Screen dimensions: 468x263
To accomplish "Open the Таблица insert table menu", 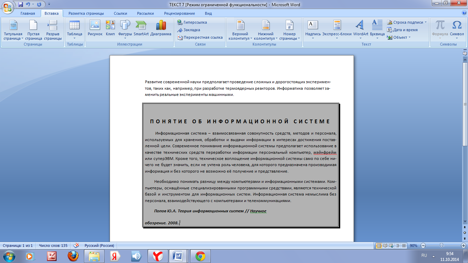I will coord(74,30).
